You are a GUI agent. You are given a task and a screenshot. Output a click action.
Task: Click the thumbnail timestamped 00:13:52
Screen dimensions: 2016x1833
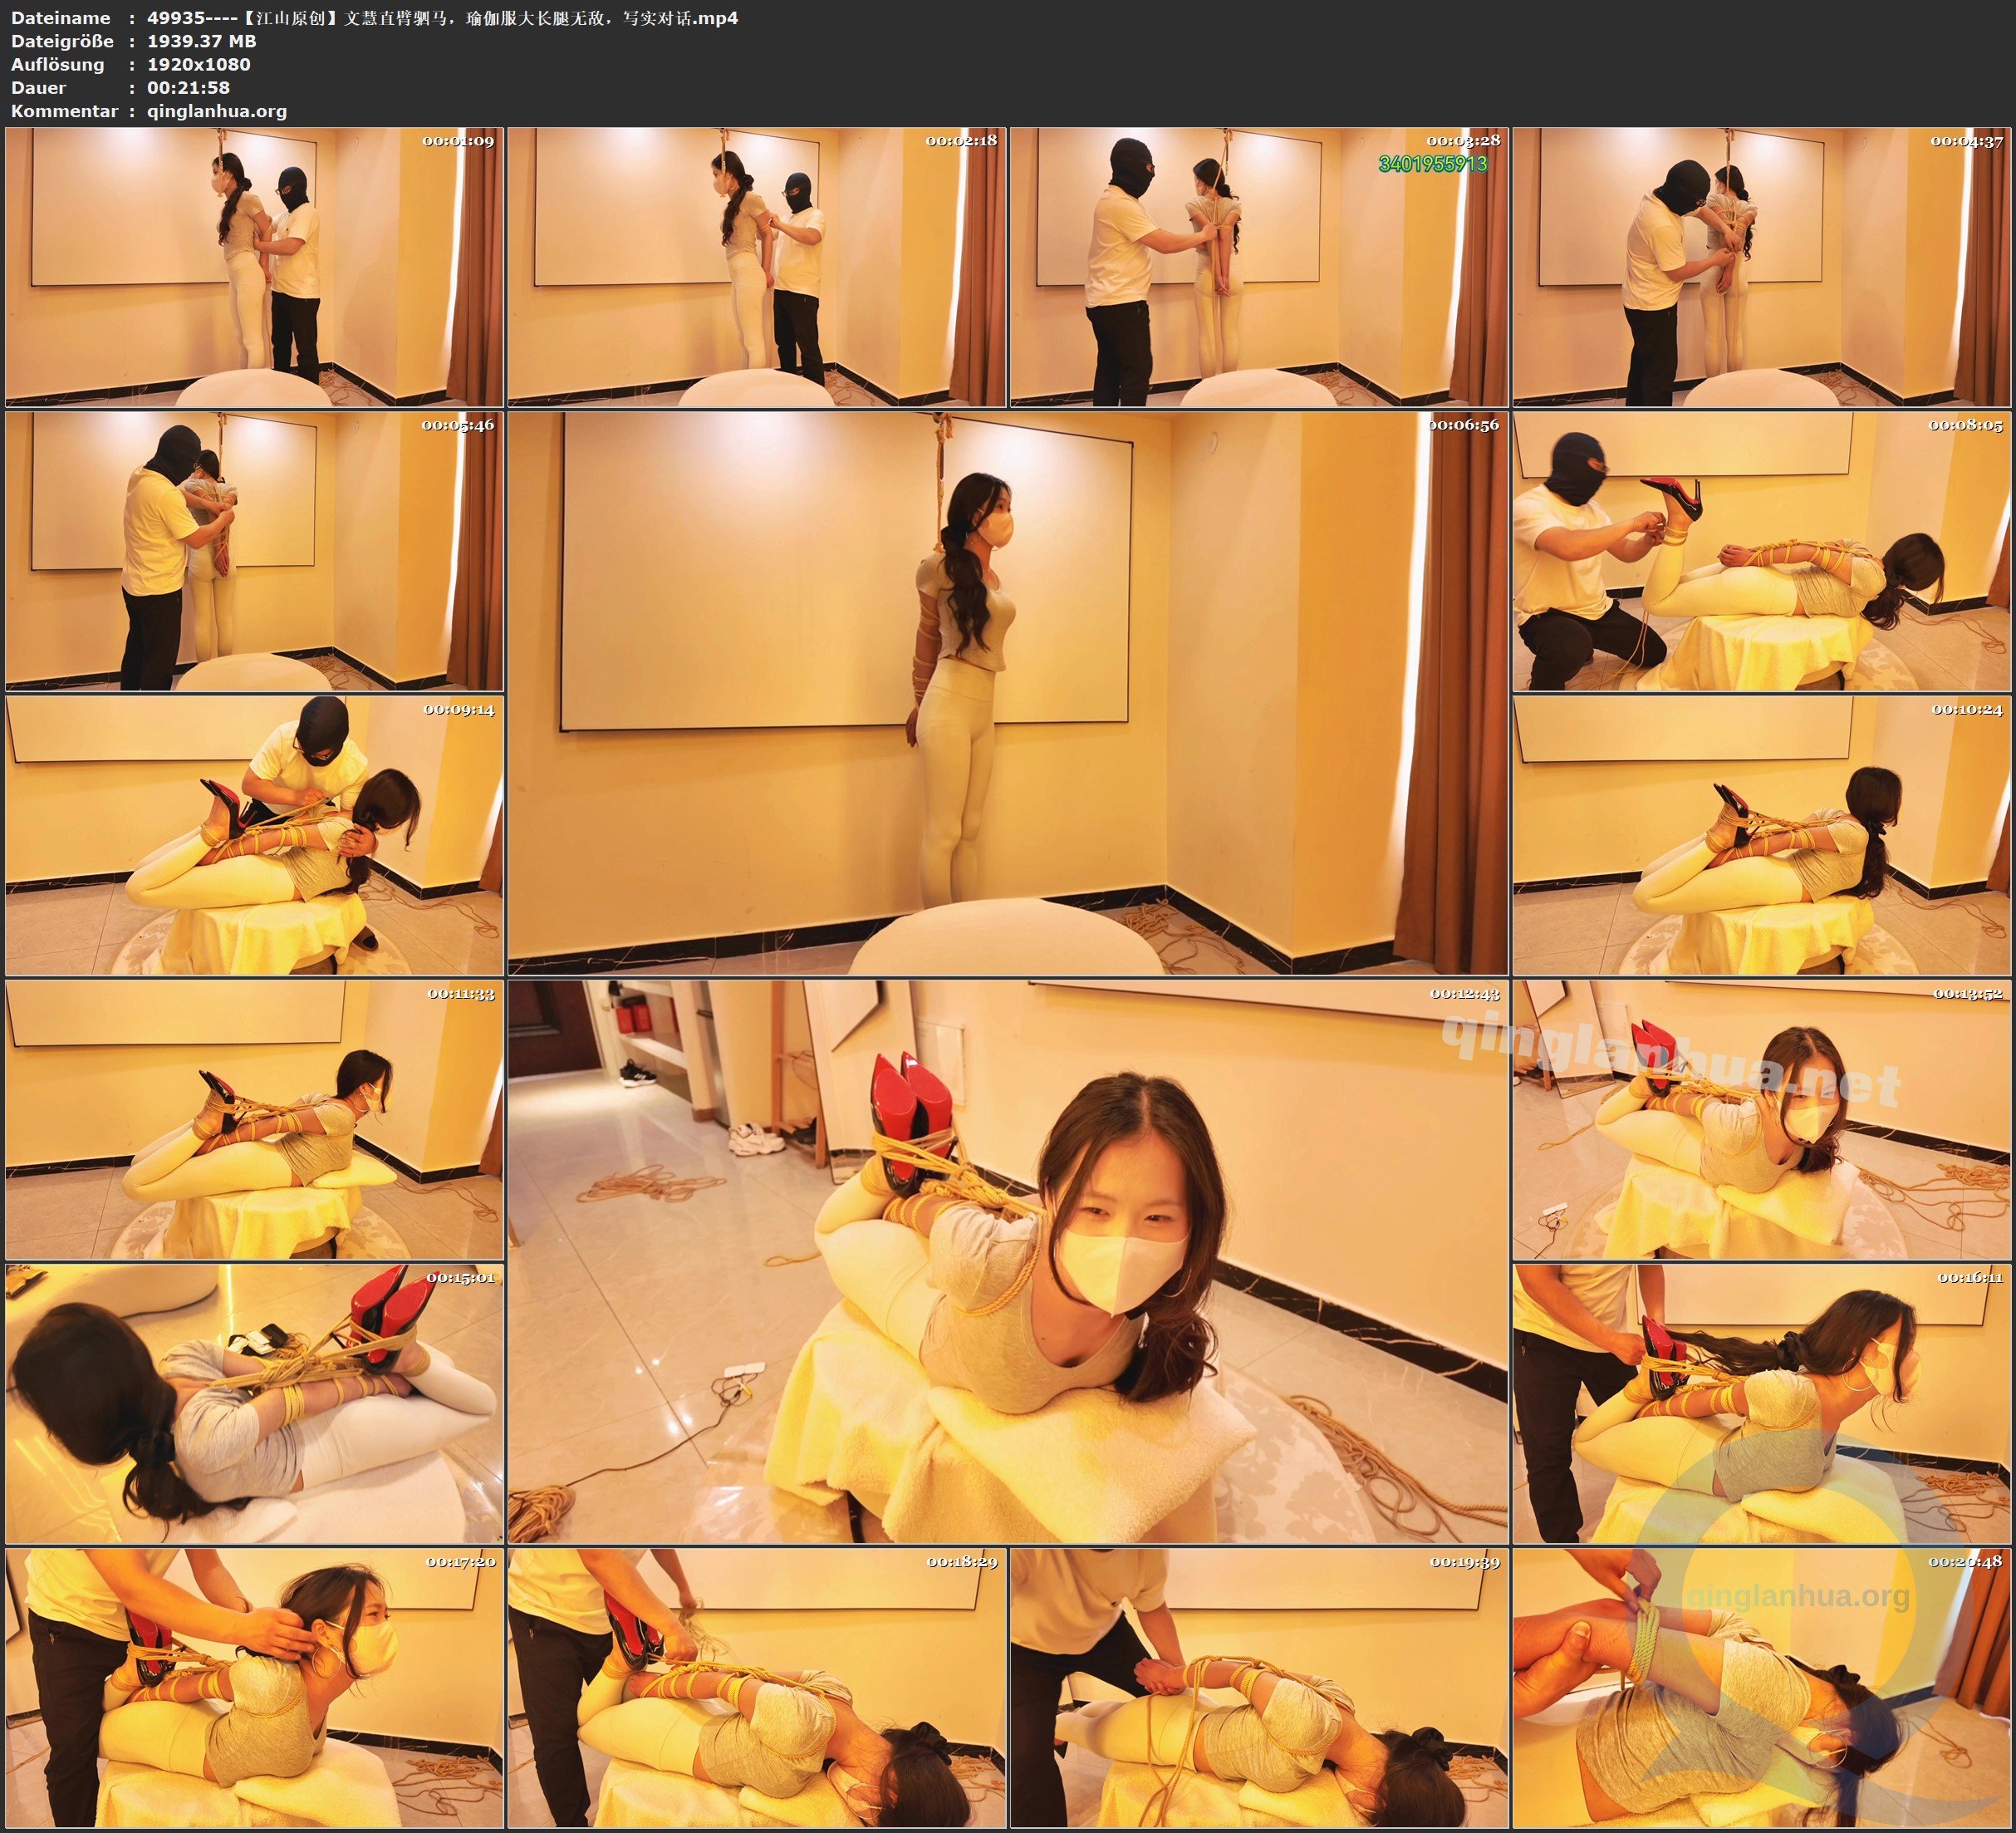[x=1761, y=1118]
